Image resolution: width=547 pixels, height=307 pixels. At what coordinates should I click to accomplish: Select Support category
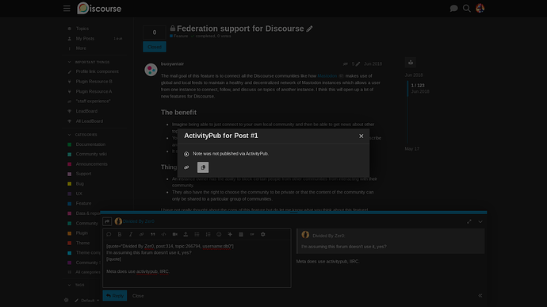(x=83, y=174)
